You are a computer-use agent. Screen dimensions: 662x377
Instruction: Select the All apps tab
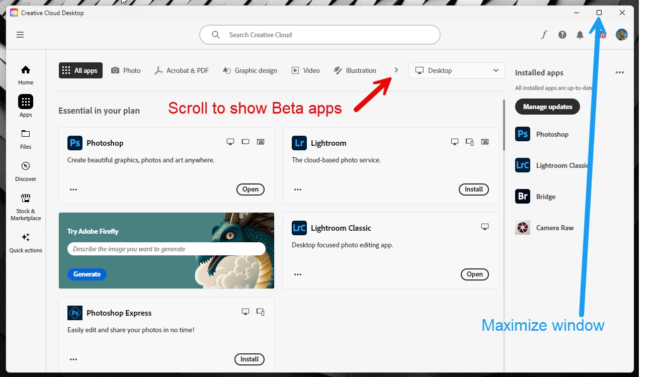coord(80,70)
